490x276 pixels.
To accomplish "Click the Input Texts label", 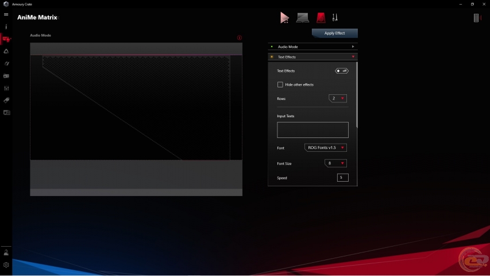I will coord(285,116).
